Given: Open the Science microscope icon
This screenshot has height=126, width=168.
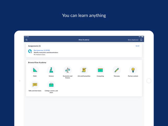Looking at the screenshot, I should tap(51, 70).
